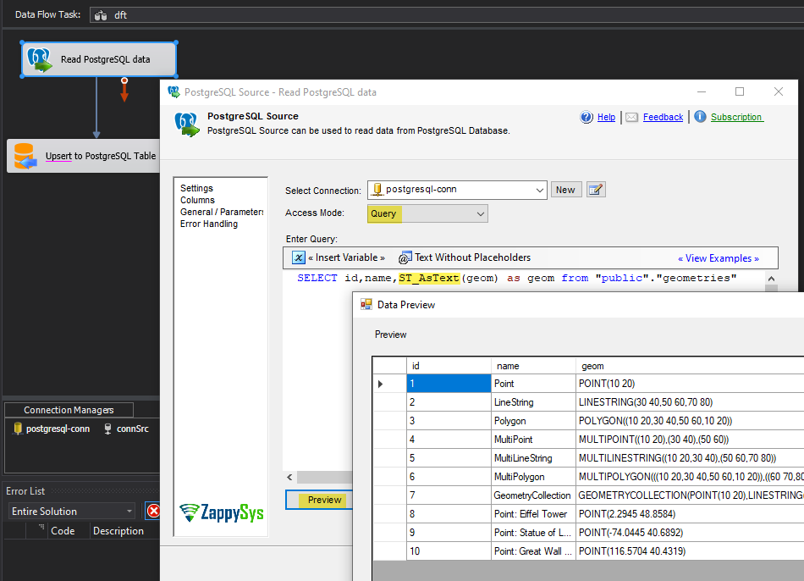804x581 pixels.
Task: Open the Help link
Action: pos(606,117)
